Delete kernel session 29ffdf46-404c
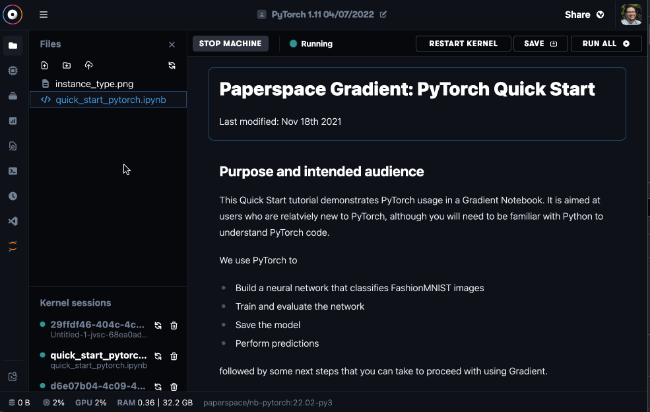This screenshot has height=412, width=650. click(174, 326)
